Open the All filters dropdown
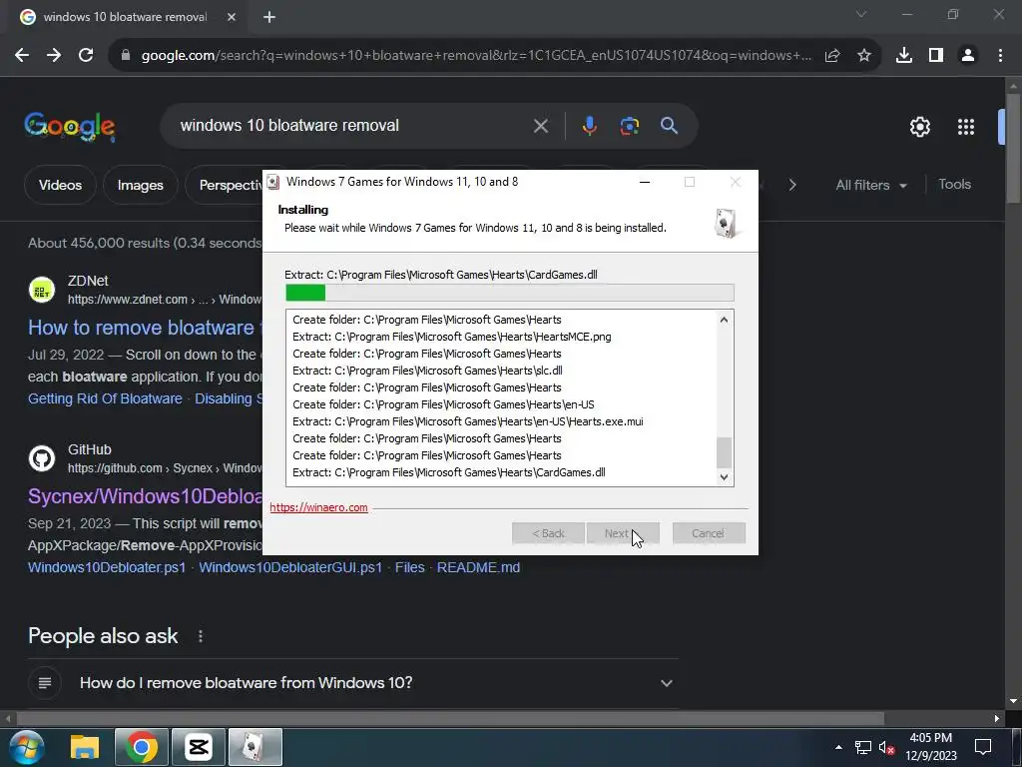Viewport: 1022px width, 767px height. click(870, 185)
